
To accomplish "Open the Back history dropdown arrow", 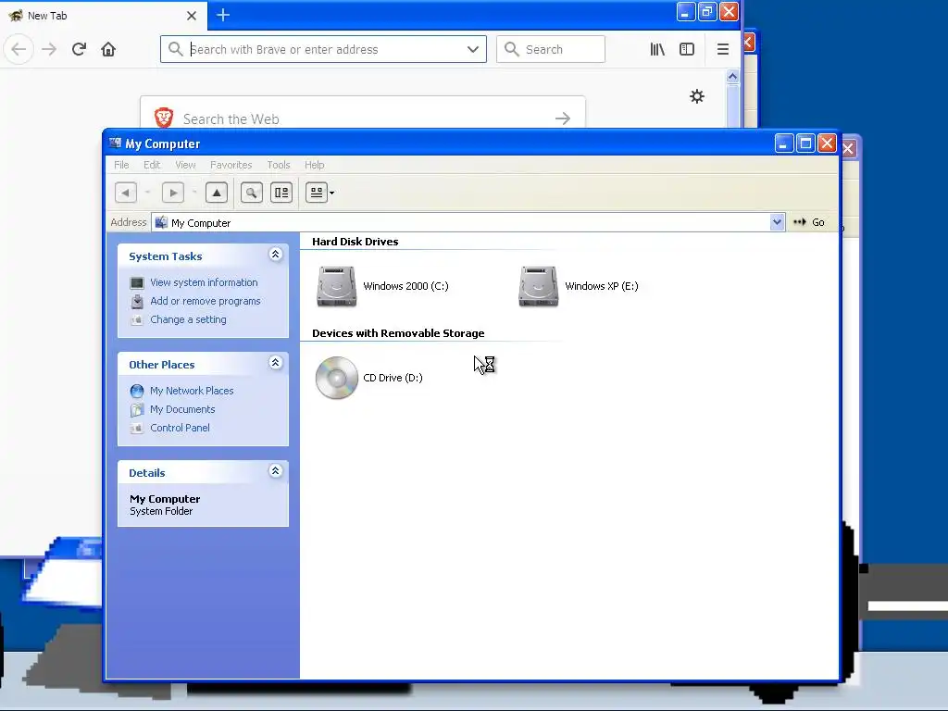I will coord(147,193).
